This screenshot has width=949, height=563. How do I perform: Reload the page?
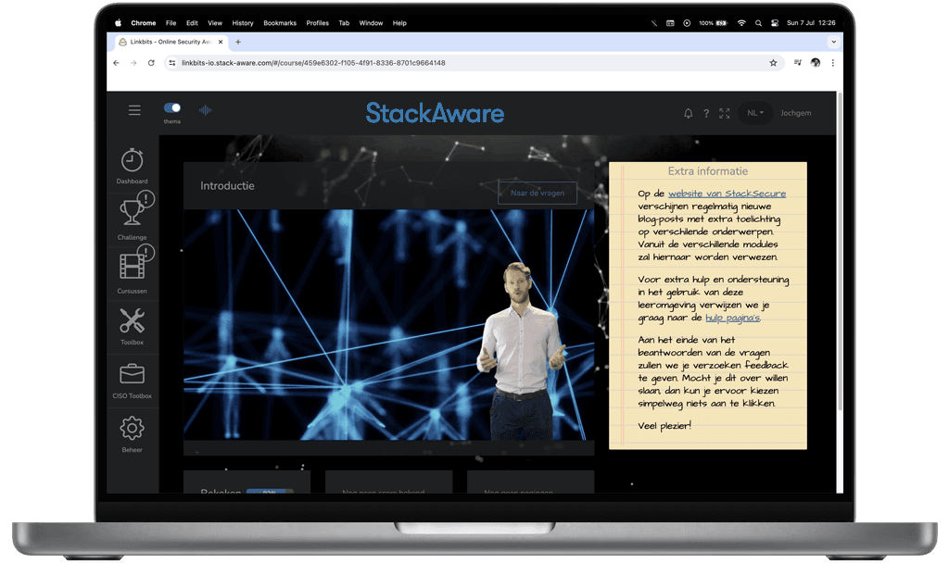151,63
